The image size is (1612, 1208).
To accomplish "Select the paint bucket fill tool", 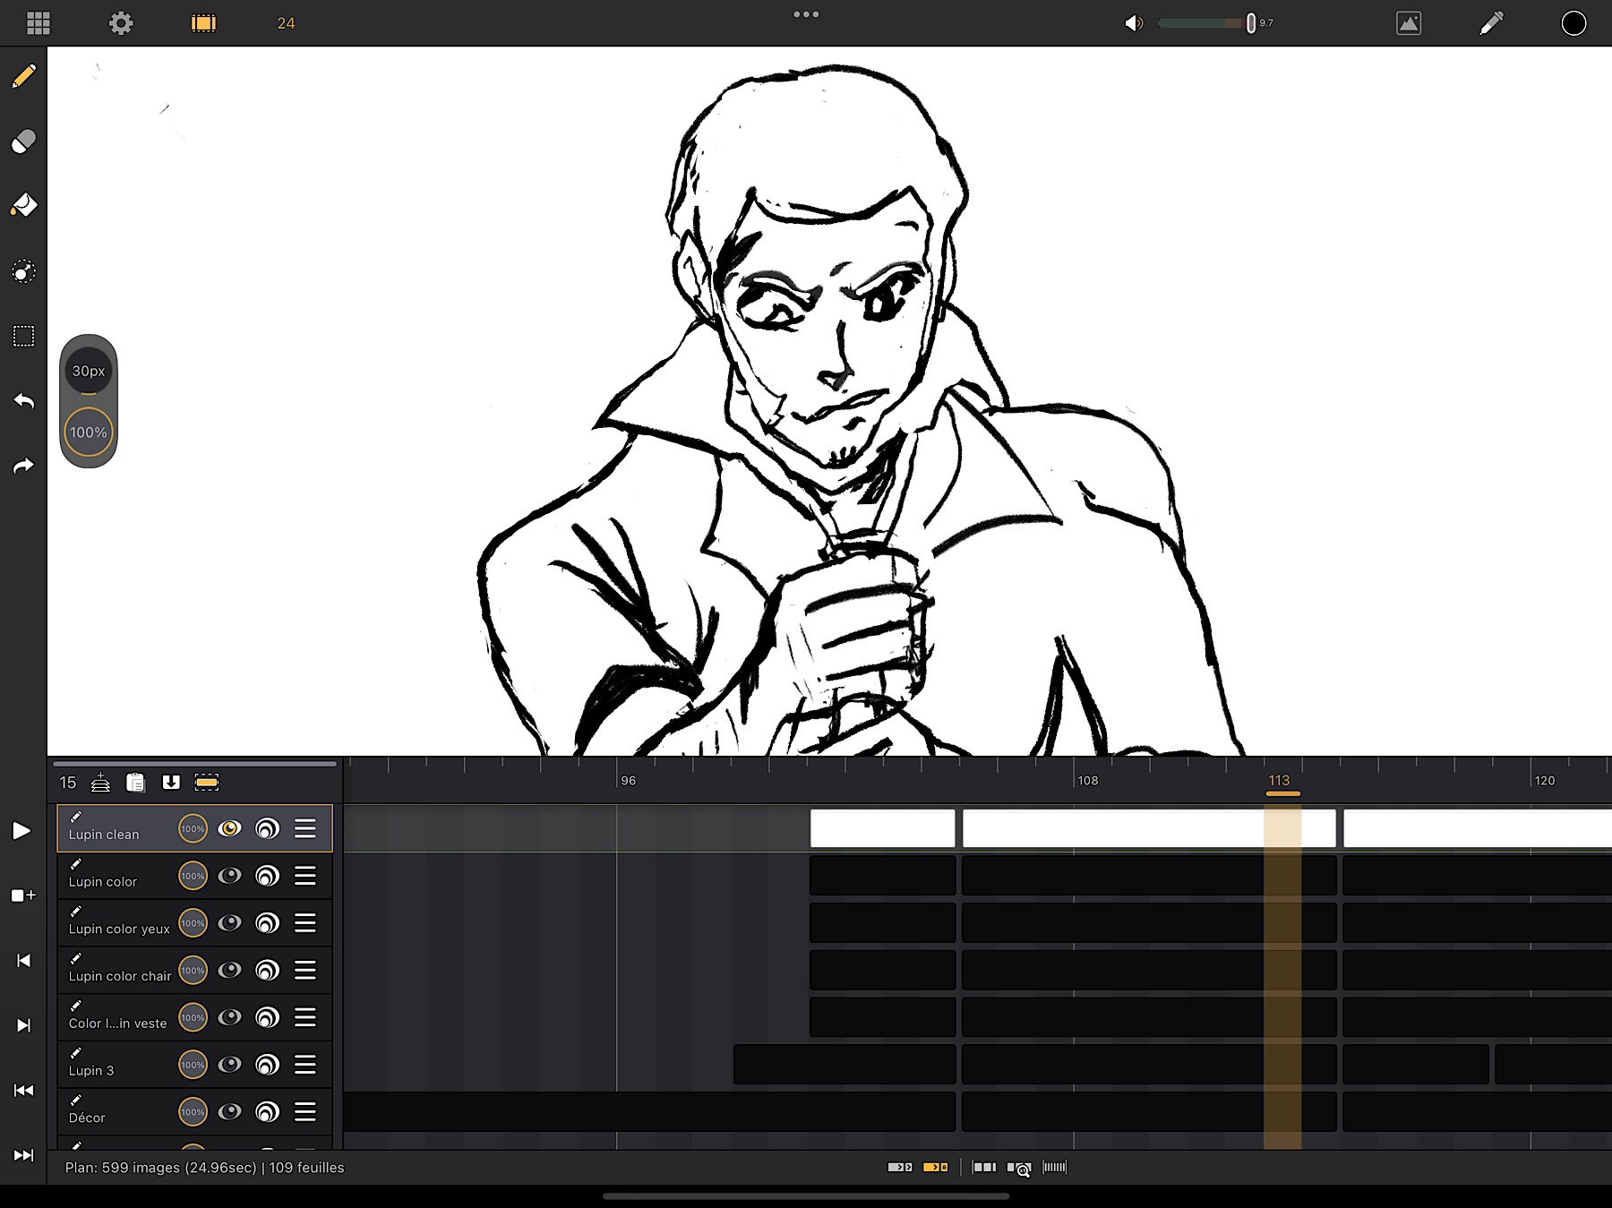I will (24, 206).
